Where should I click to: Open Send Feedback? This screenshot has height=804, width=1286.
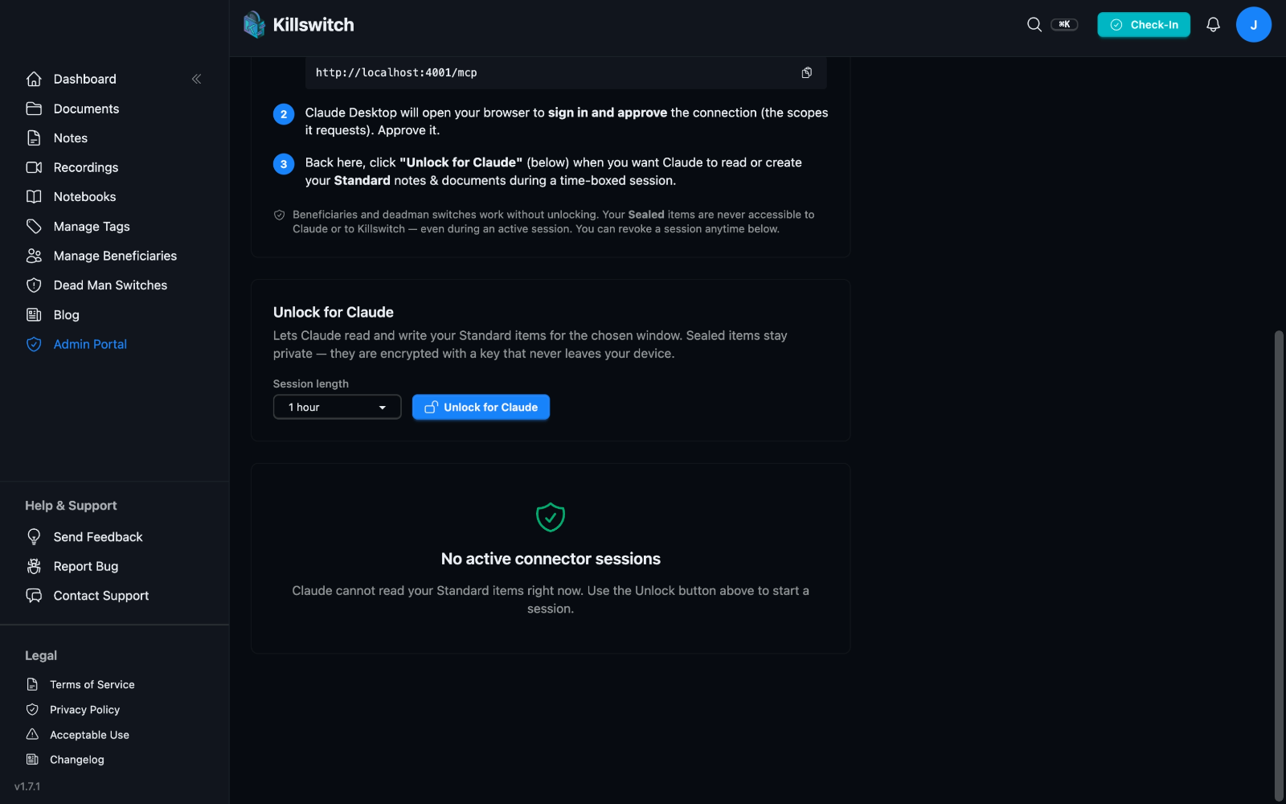[x=98, y=537]
